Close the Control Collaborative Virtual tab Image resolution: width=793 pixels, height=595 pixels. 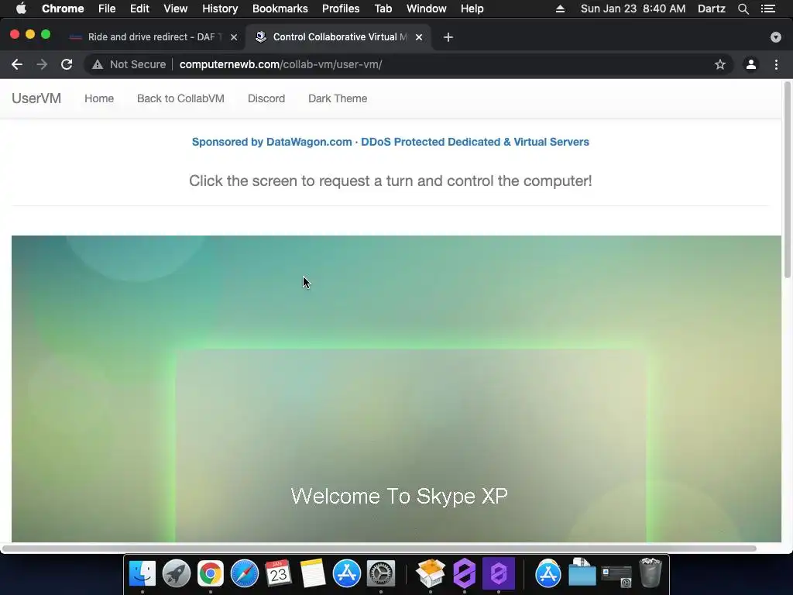coord(419,37)
